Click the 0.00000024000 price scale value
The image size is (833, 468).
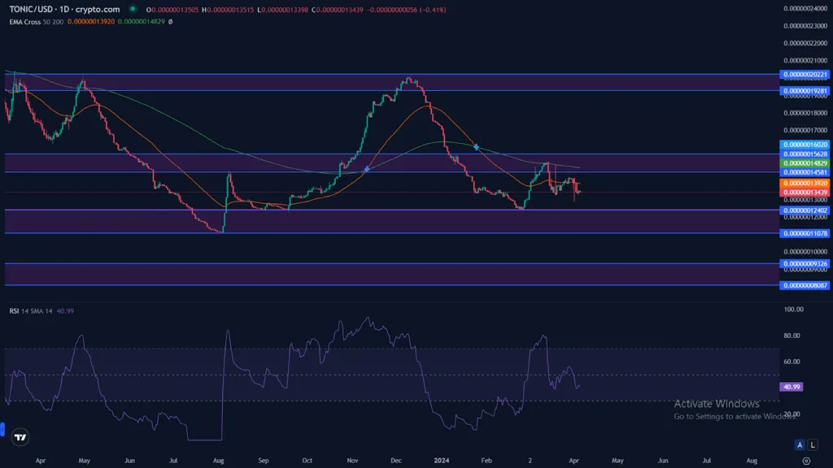tap(805, 8)
